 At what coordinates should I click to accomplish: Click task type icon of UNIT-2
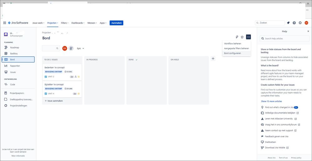46,77
